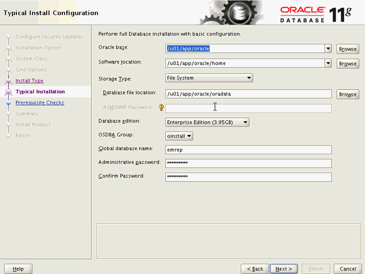The width and height of the screenshot is (365, 274).
Task: Click the Installation Option step text
Action: (38, 48)
